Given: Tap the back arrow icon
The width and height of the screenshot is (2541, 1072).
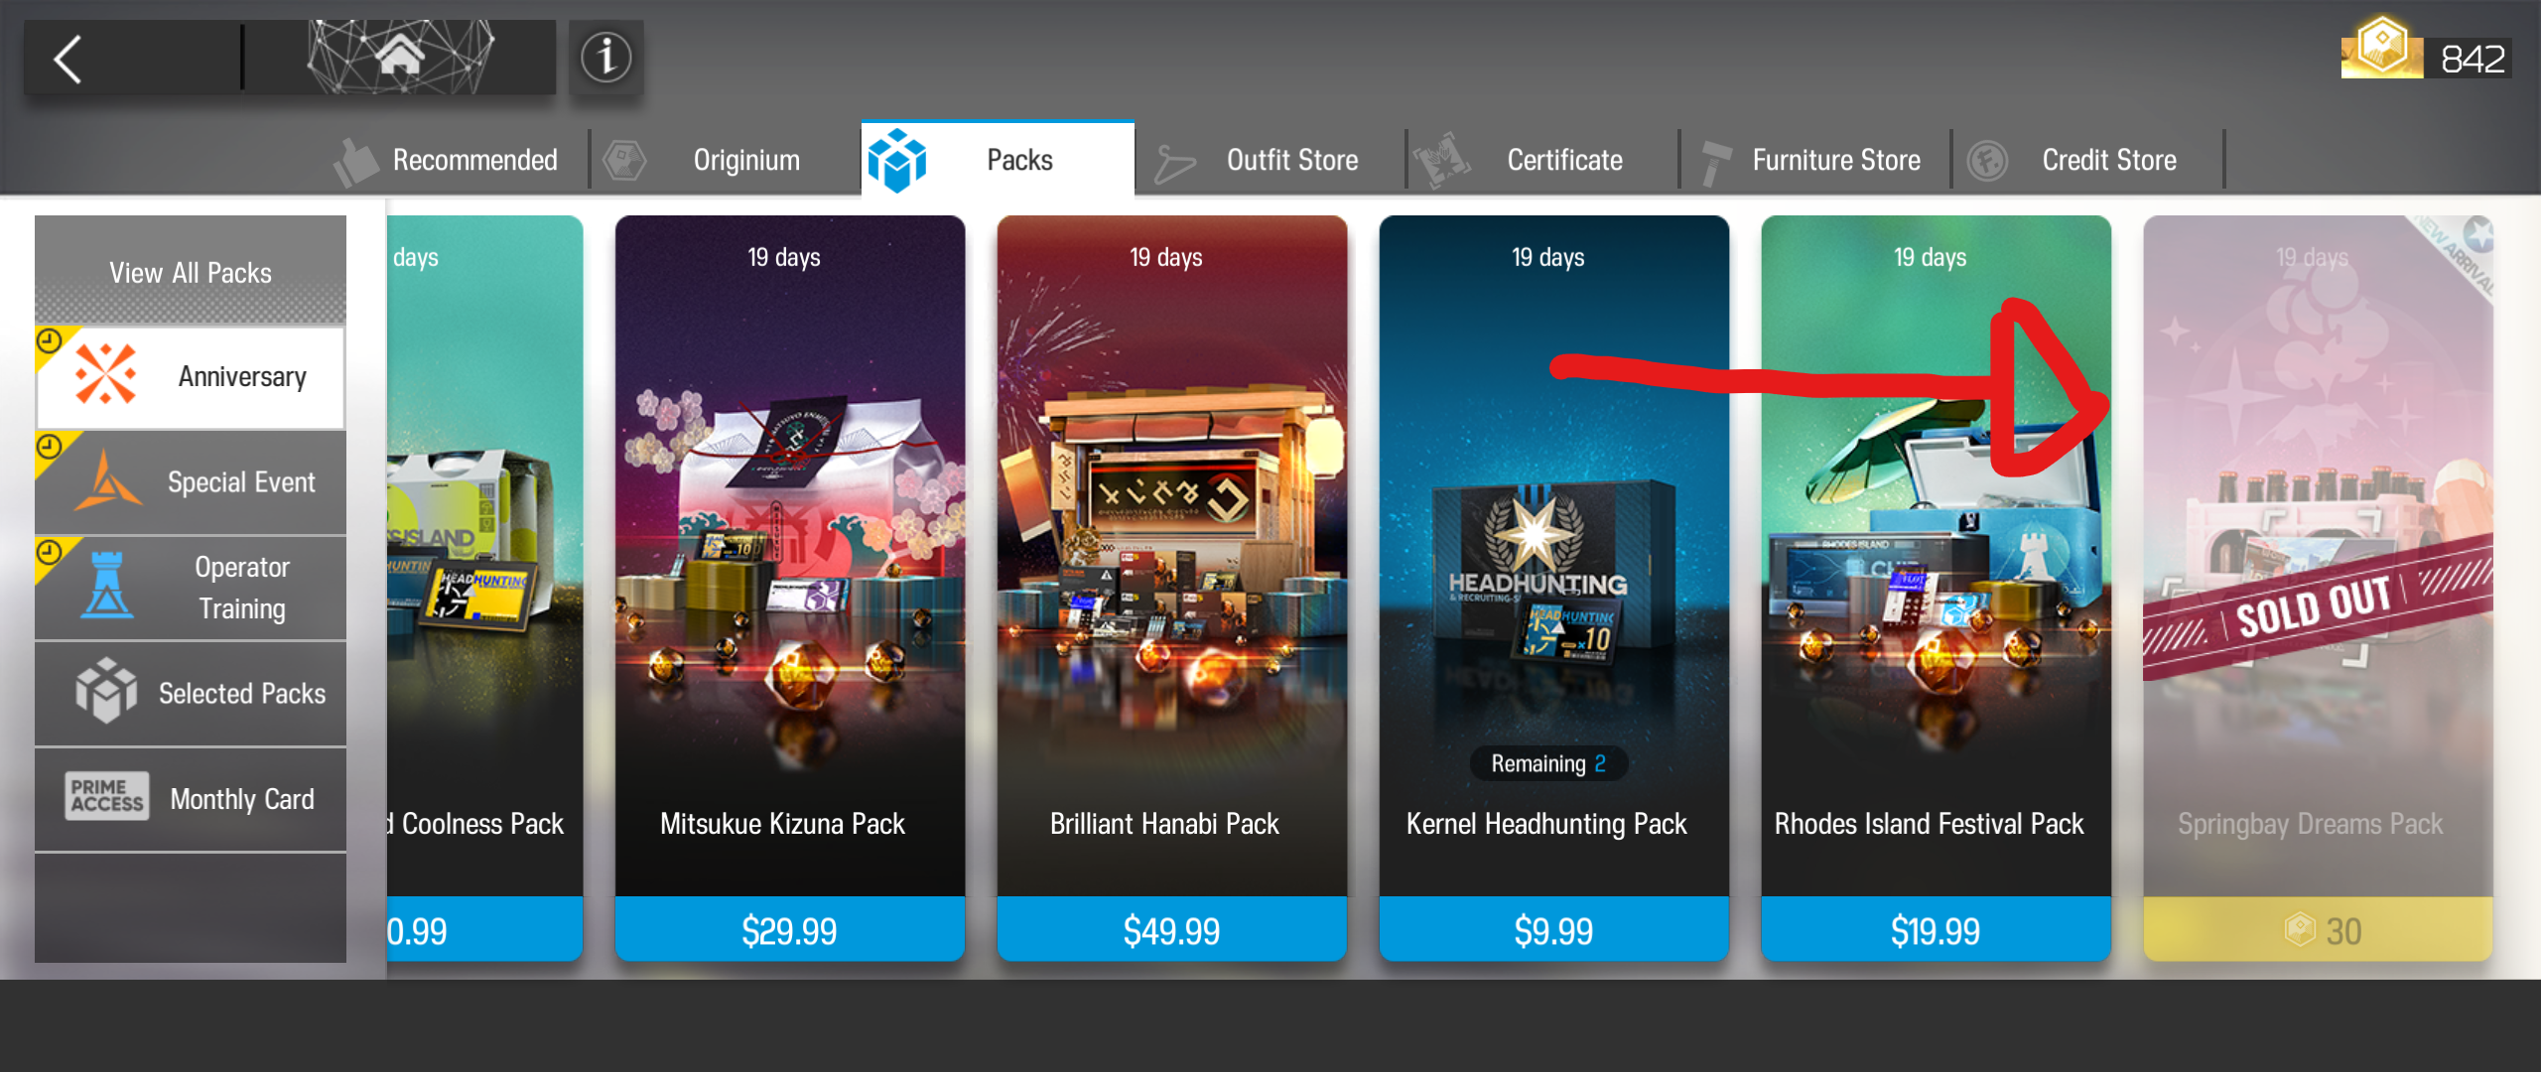Looking at the screenshot, I should pyautogui.click(x=67, y=60).
